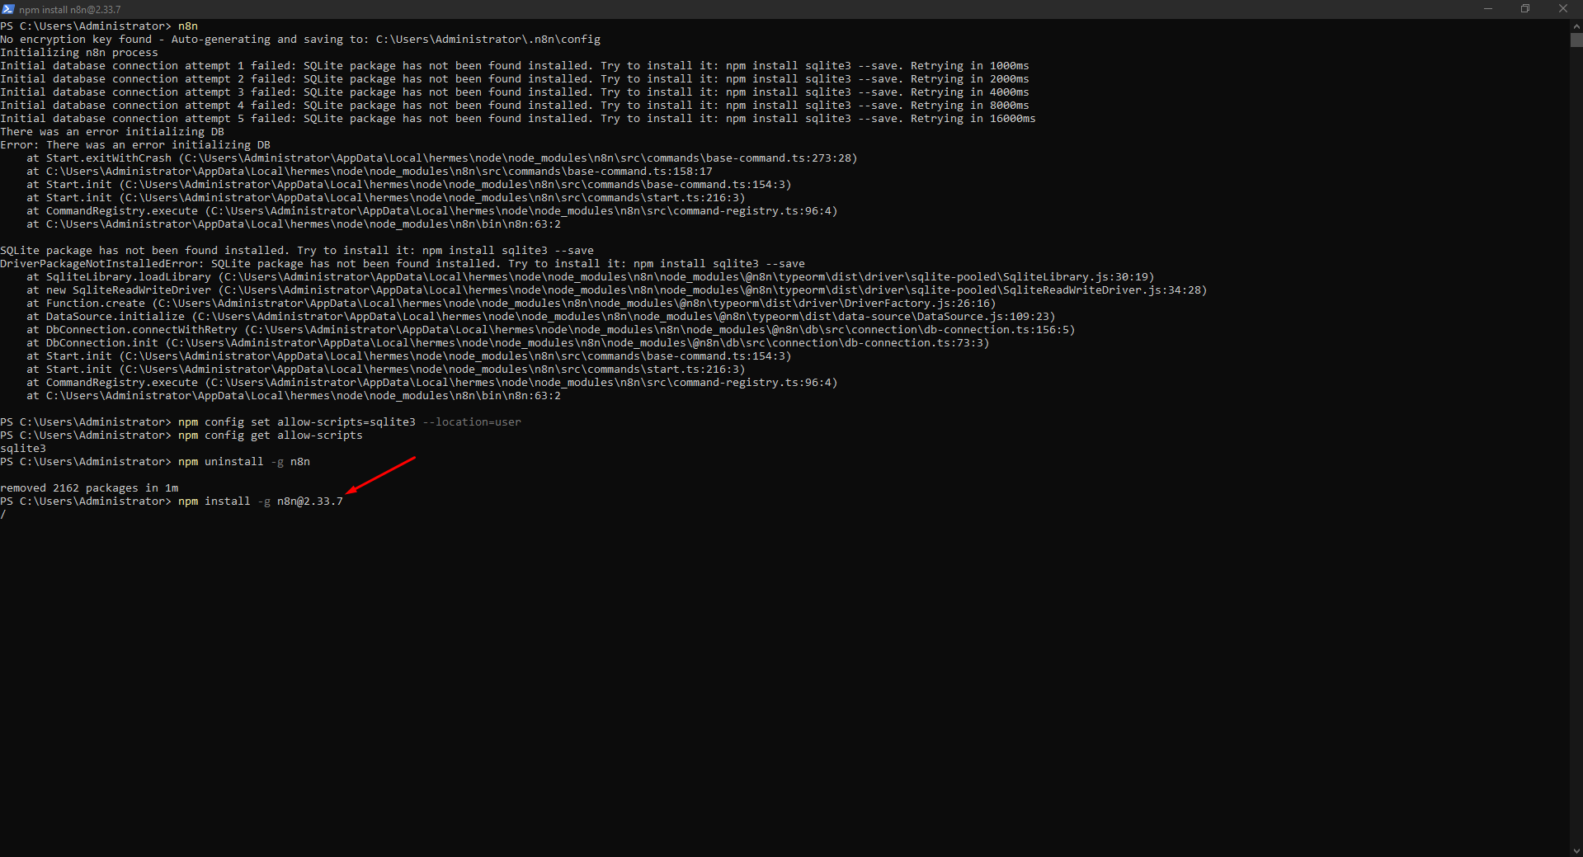Click the 'Function.create' stack trace line
1583x857 pixels.
(x=511, y=304)
